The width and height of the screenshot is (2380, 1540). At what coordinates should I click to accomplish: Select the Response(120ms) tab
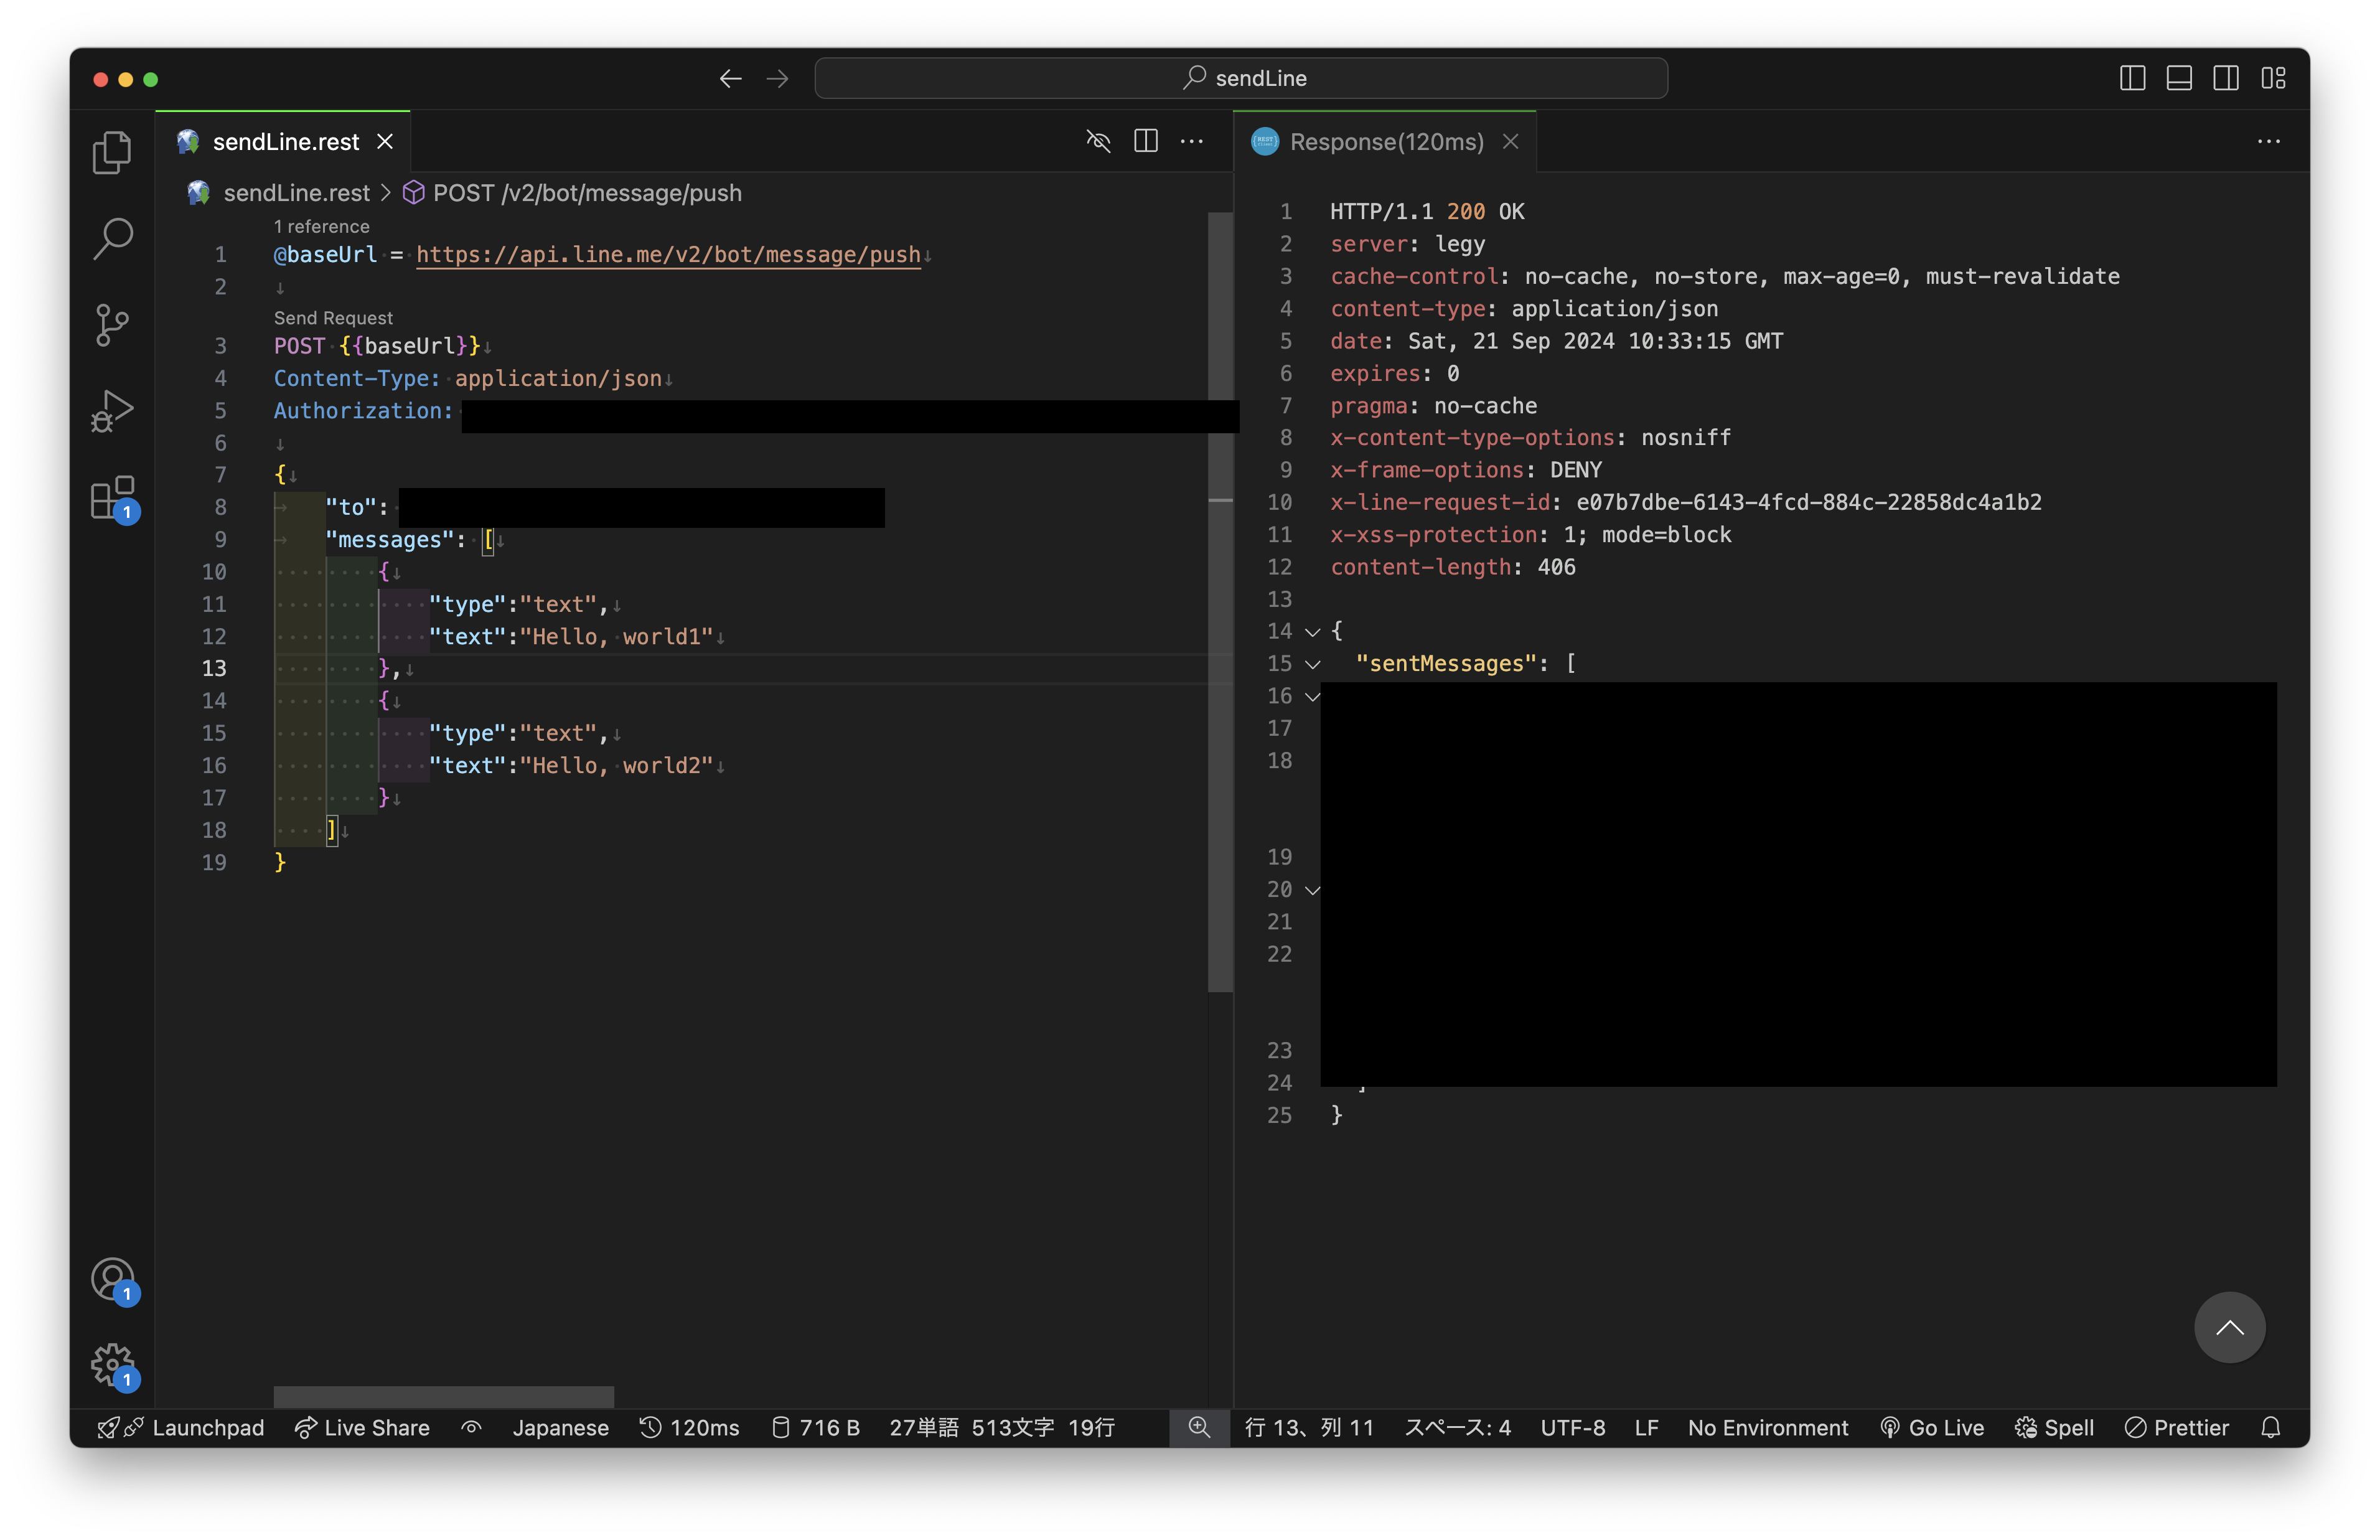pyautogui.click(x=1385, y=142)
